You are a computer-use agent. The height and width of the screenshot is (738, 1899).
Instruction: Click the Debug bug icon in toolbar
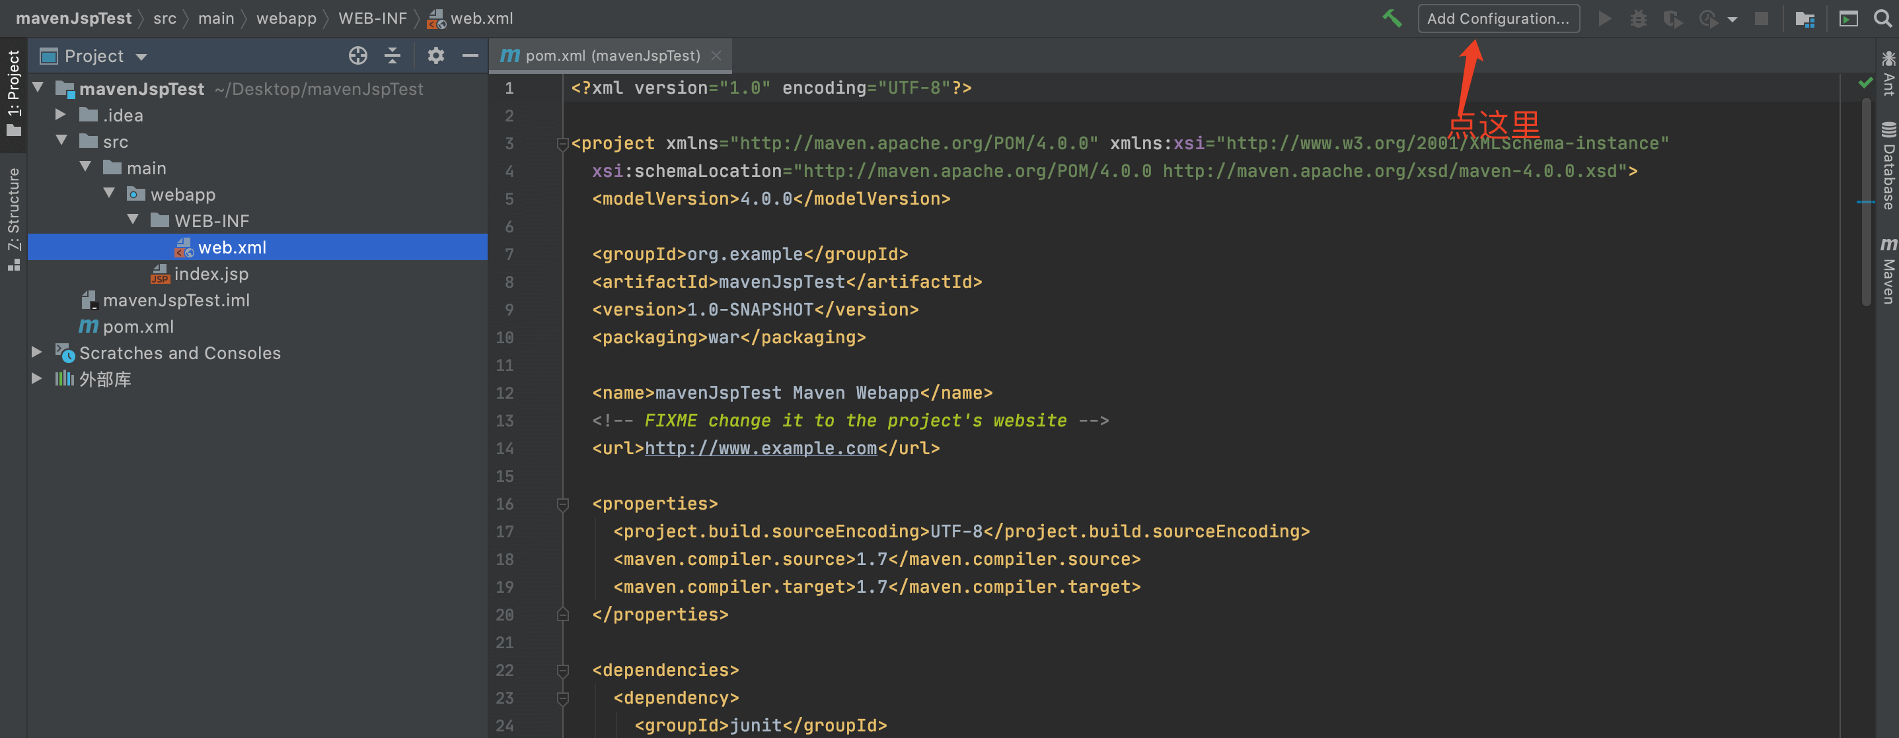(1638, 18)
